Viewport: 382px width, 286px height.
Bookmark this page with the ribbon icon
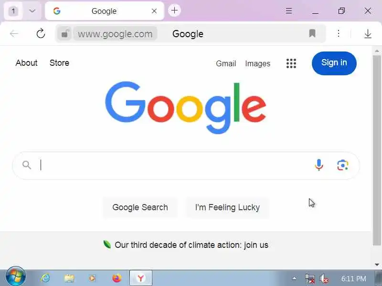[x=312, y=33]
